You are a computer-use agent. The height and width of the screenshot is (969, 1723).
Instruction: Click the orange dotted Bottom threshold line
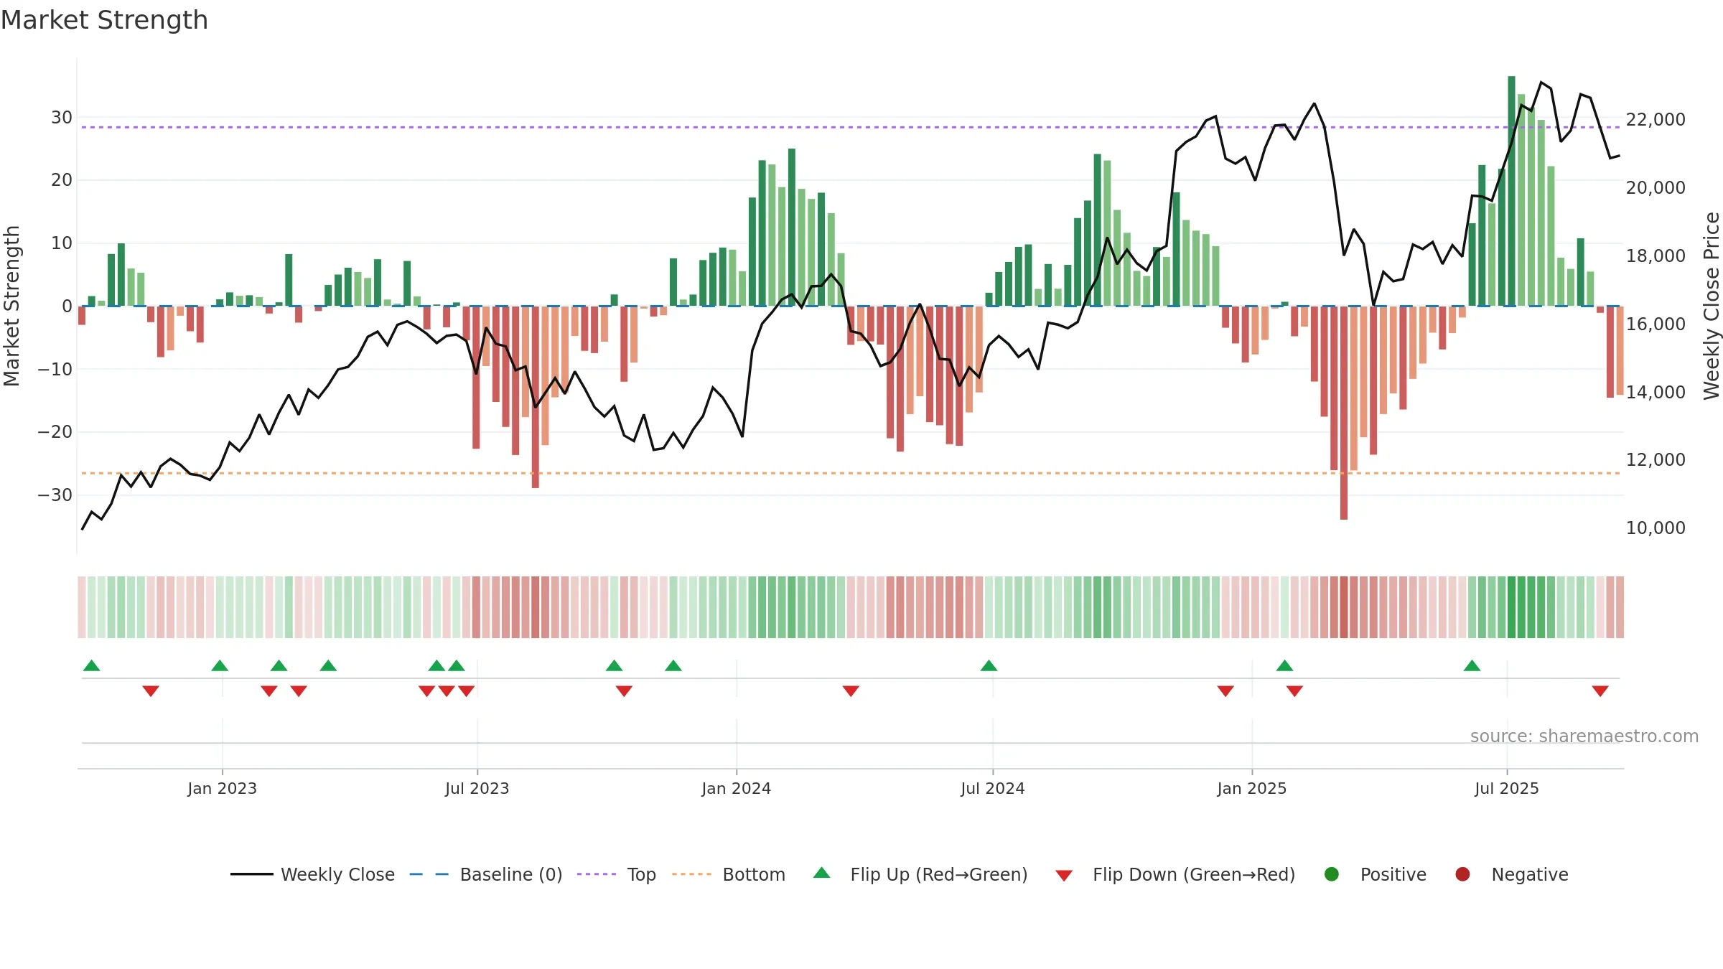click(x=851, y=473)
